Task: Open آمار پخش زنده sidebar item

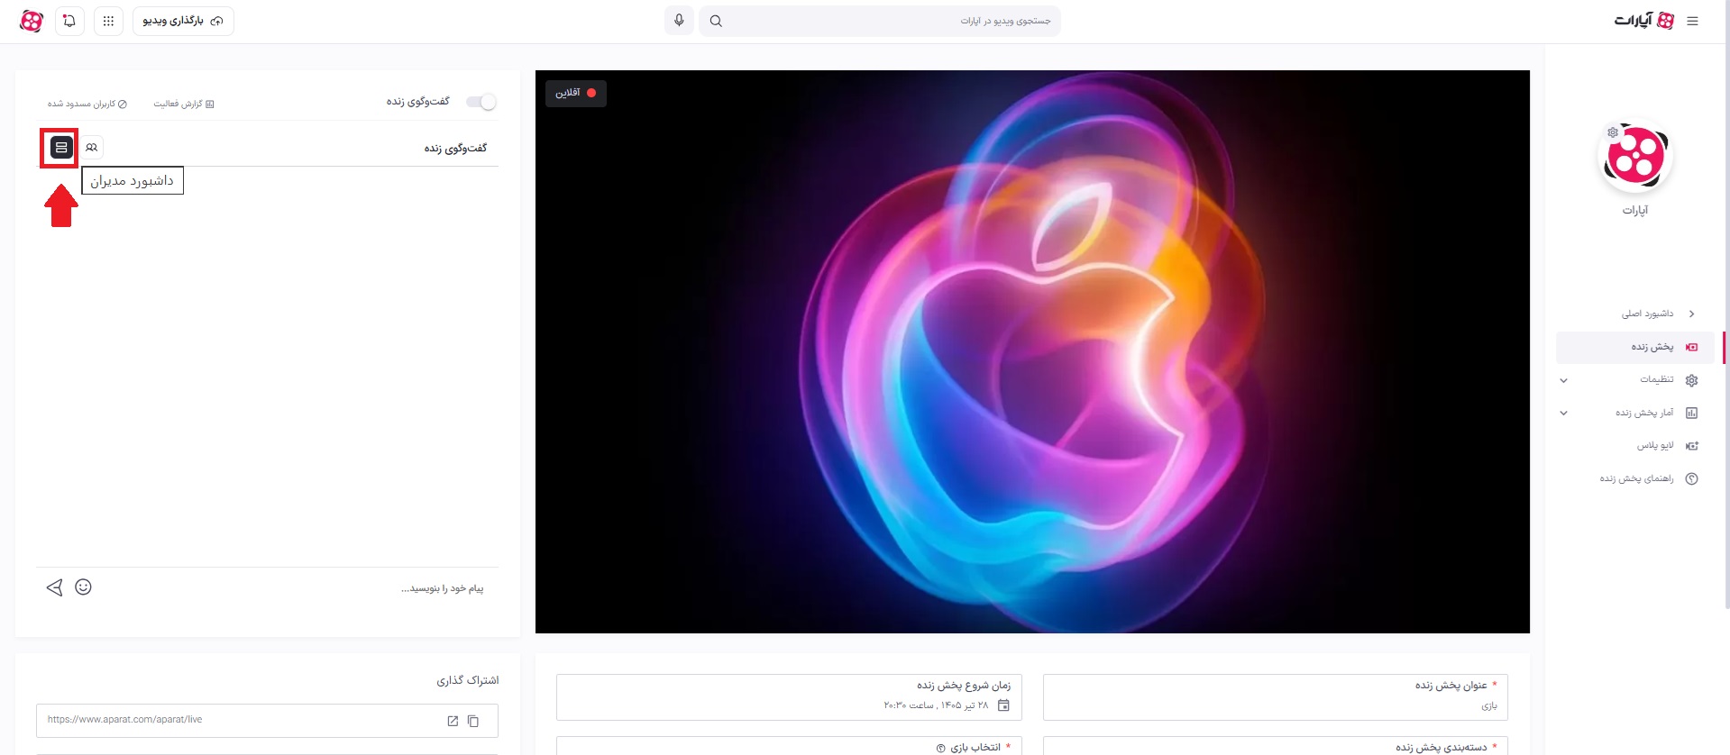Action: point(1644,413)
